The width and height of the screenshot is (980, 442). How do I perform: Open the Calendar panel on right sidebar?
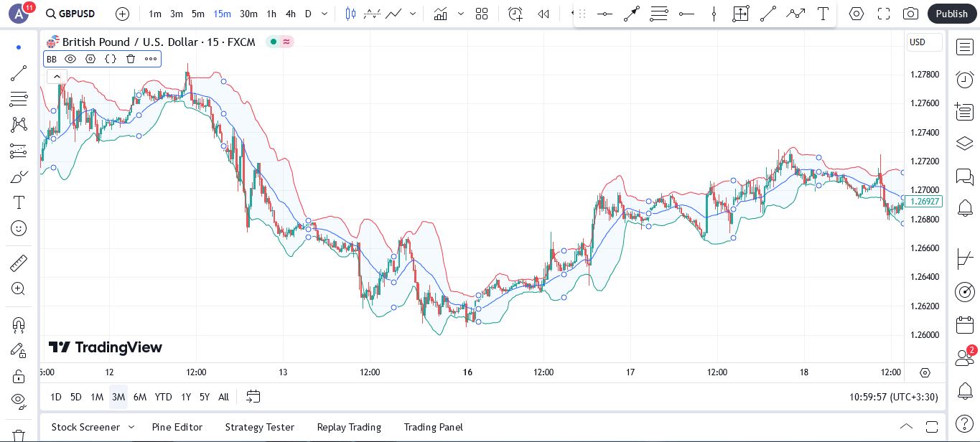(x=965, y=325)
